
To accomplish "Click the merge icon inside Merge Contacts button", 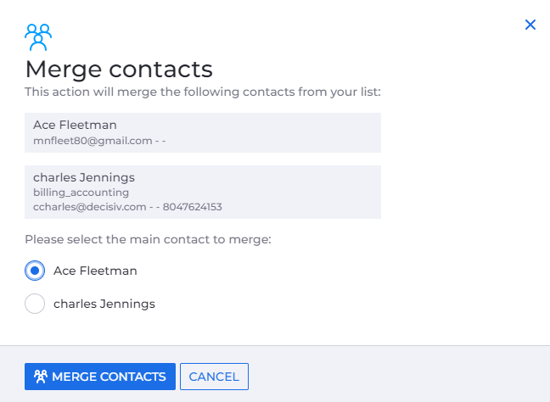I will pyautogui.click(x=39, y=377).
